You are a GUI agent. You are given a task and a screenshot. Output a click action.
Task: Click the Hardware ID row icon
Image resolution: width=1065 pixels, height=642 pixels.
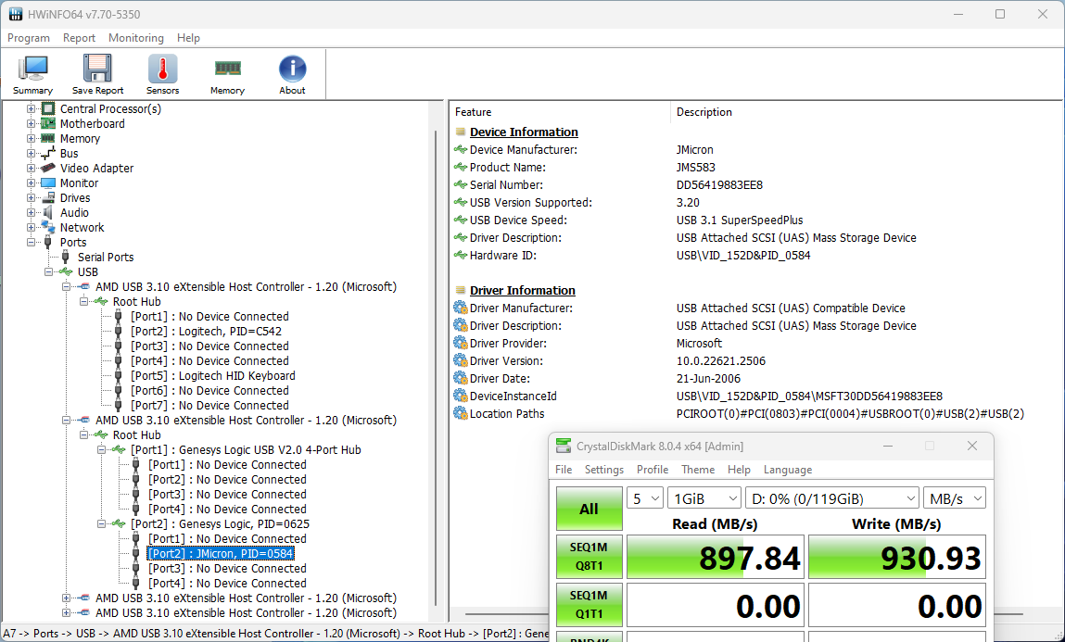coord(461,255)
